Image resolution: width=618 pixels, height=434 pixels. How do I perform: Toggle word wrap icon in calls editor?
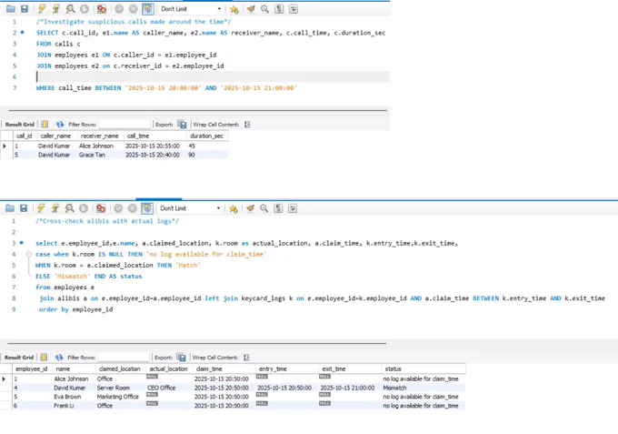point(294,9)
